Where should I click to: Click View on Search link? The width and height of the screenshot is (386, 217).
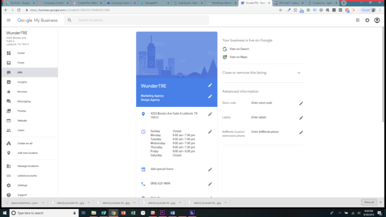point(239,49)
